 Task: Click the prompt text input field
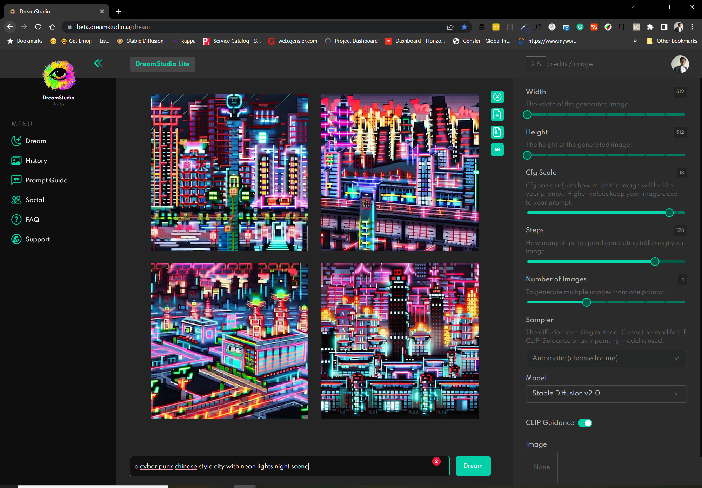[285, 466]
